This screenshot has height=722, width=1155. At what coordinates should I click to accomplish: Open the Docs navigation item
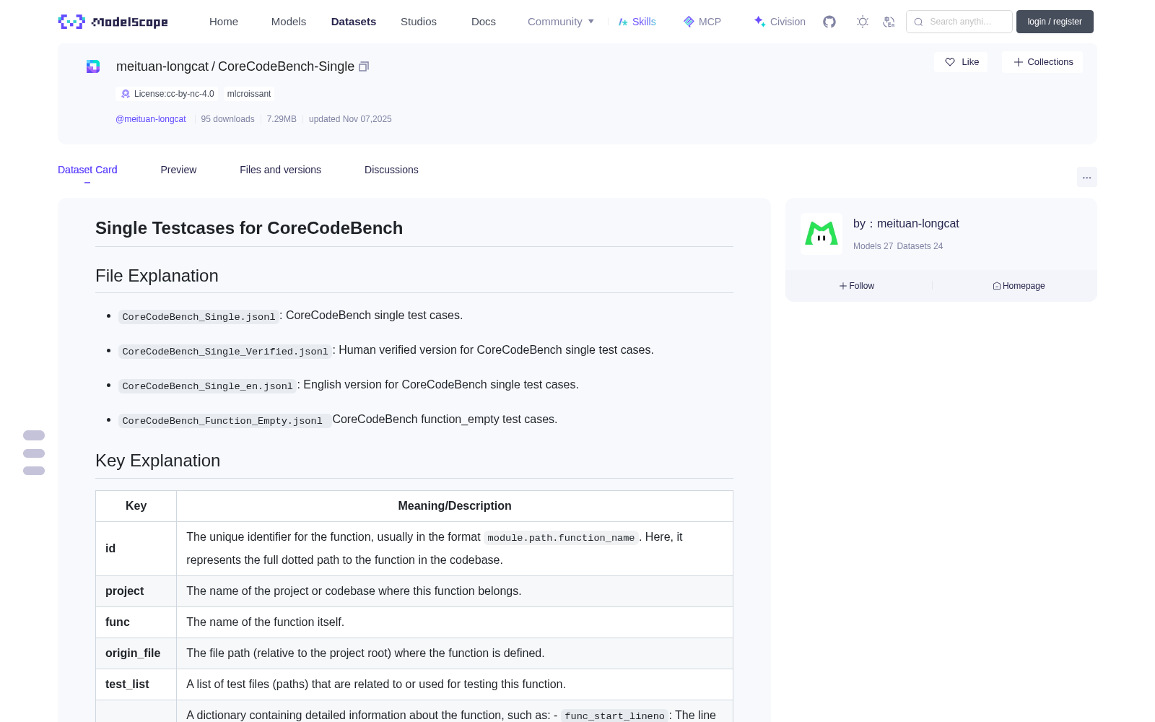[484, 22]
